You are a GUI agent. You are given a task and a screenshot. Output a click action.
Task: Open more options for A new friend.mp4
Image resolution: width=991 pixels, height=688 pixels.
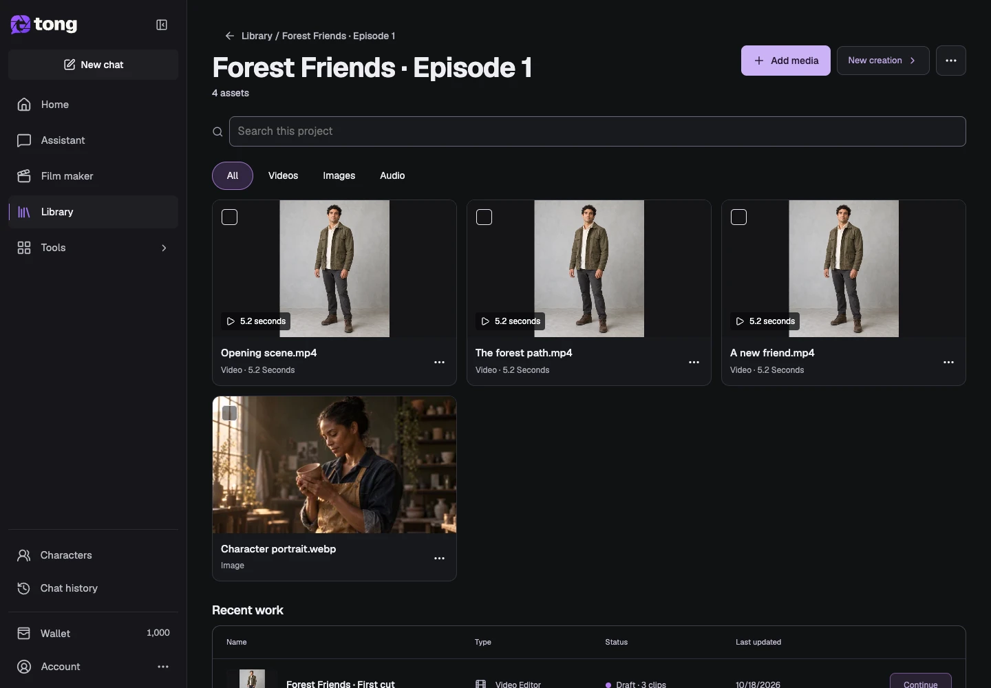coord(948,363)
